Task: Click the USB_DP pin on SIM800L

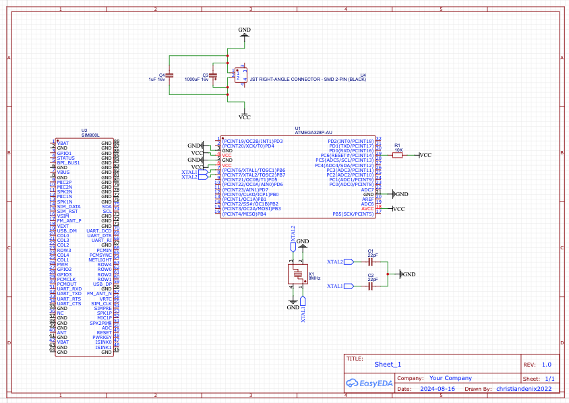Action: [102, 284]
